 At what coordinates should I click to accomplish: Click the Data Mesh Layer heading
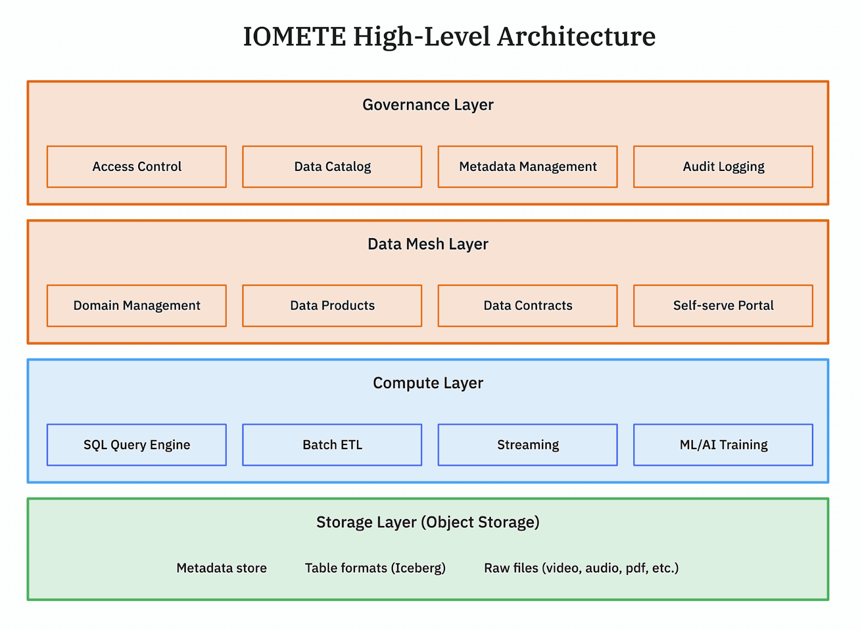point(428,244)
